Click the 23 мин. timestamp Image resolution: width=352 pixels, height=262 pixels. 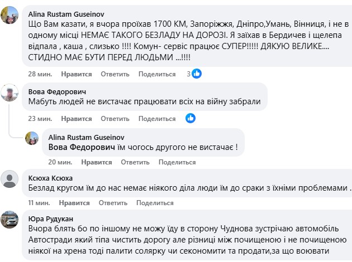pyautogui.click(x=40, y=119)
